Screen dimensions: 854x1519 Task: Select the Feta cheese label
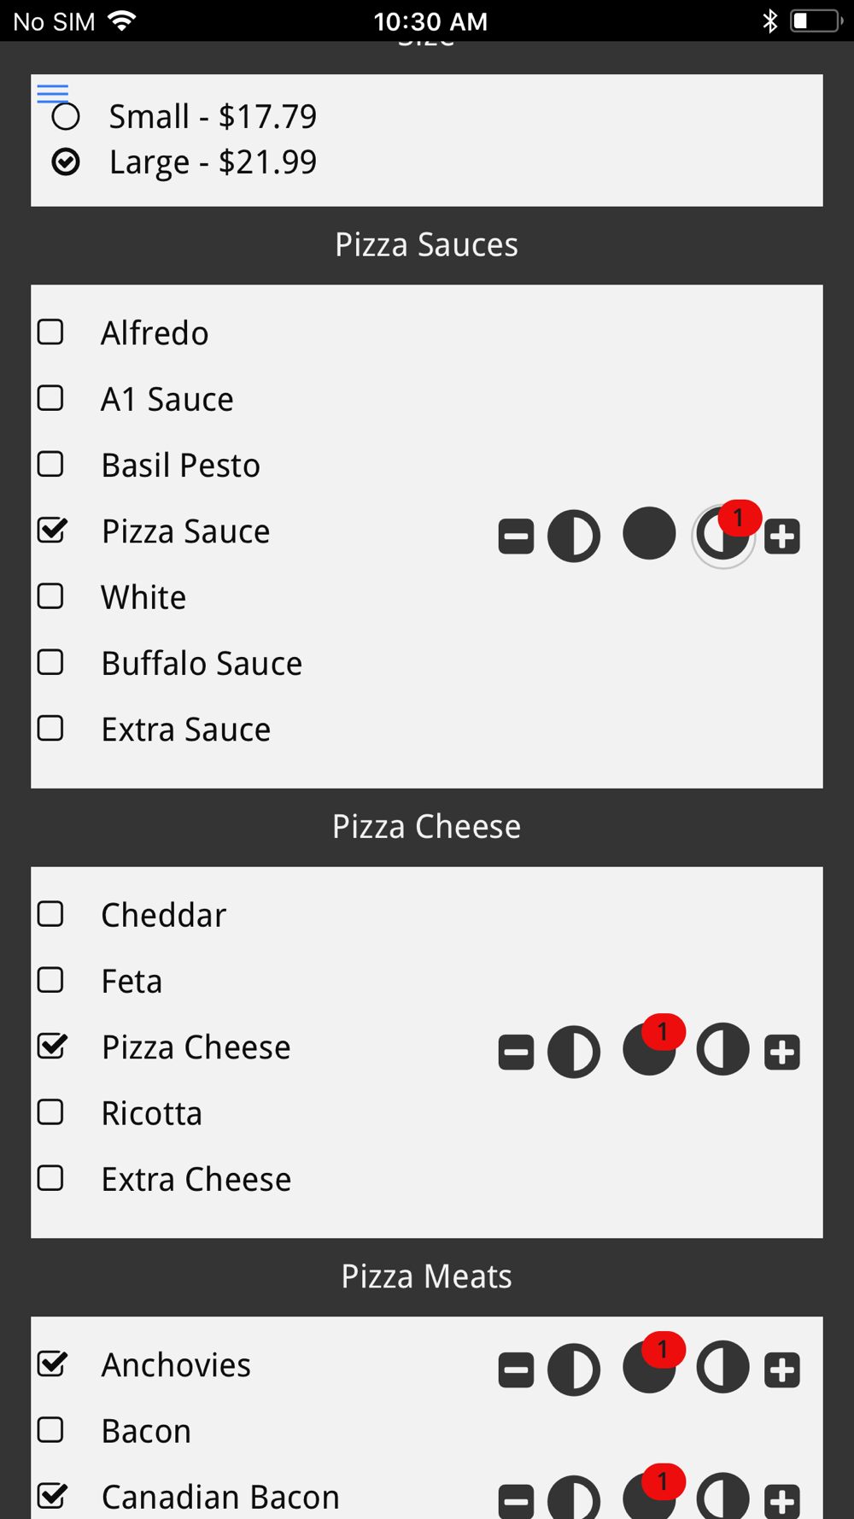click(x=132, y=981)
